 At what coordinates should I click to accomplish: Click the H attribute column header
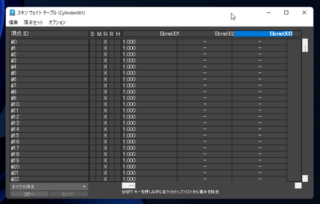click(x=118, y=34)
